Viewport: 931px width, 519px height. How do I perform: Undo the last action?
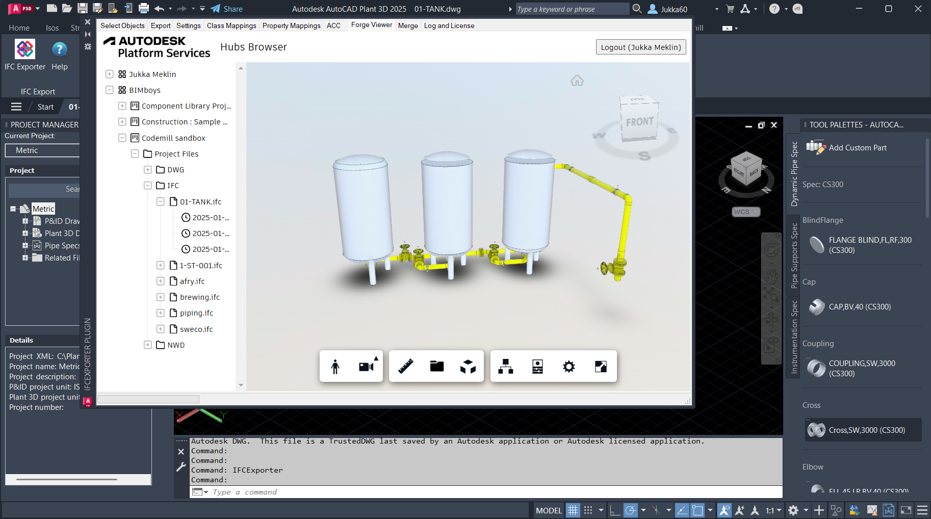pos(159,8)
